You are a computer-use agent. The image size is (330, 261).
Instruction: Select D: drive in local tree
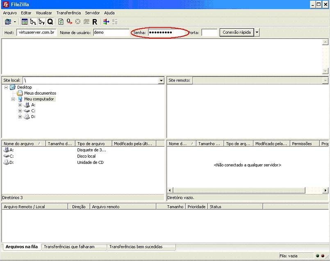[33, 117]
